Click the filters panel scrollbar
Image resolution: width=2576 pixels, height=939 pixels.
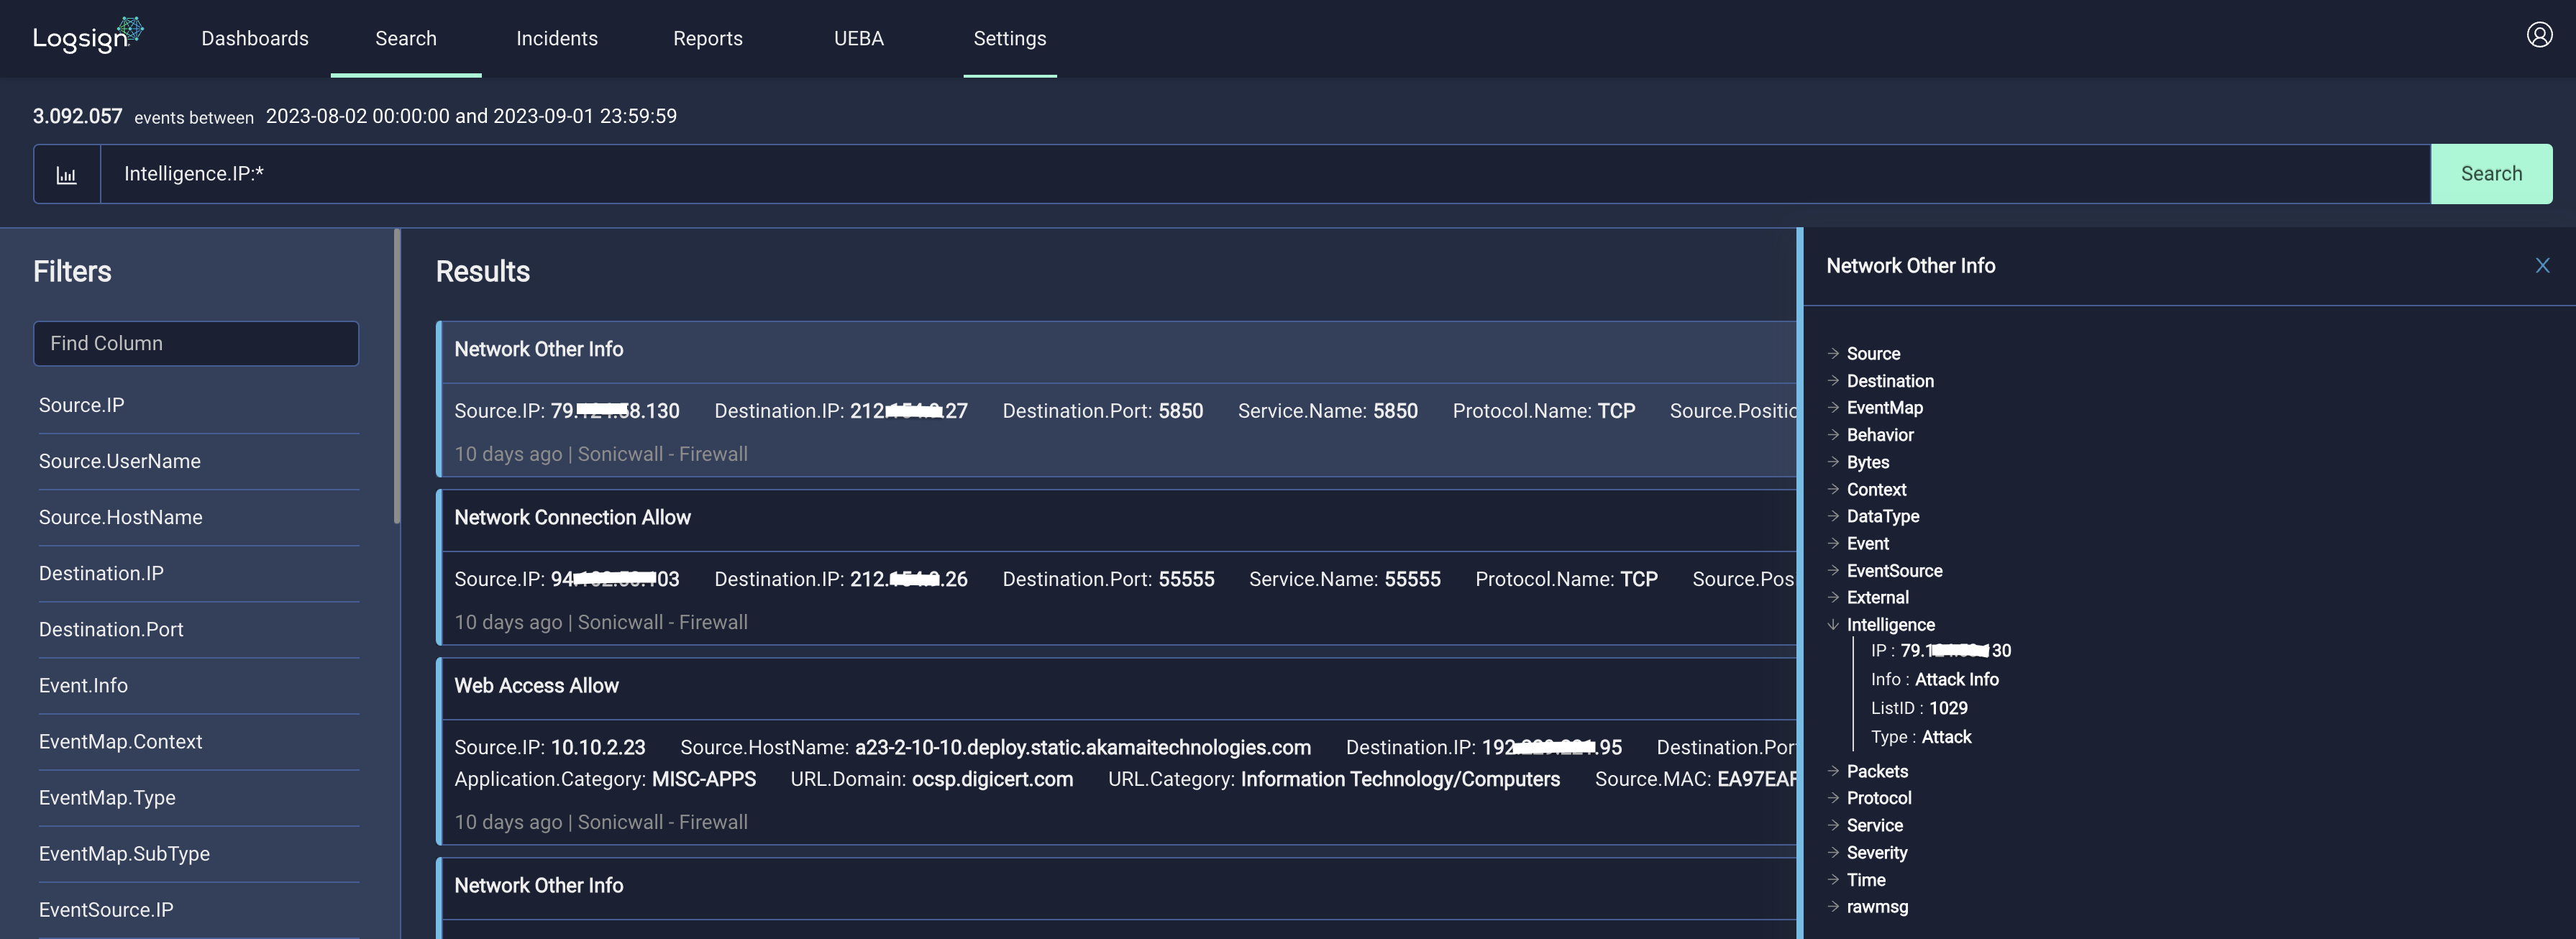click(397, 376)
